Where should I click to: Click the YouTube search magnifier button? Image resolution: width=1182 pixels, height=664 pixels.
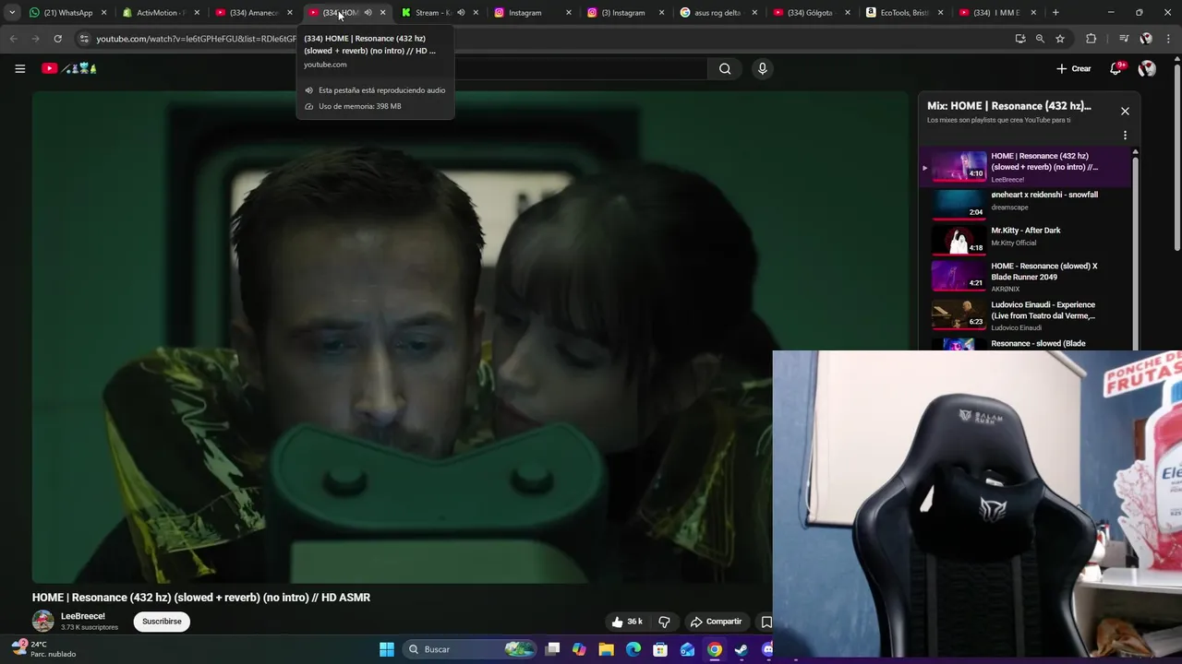pos(725,68)
